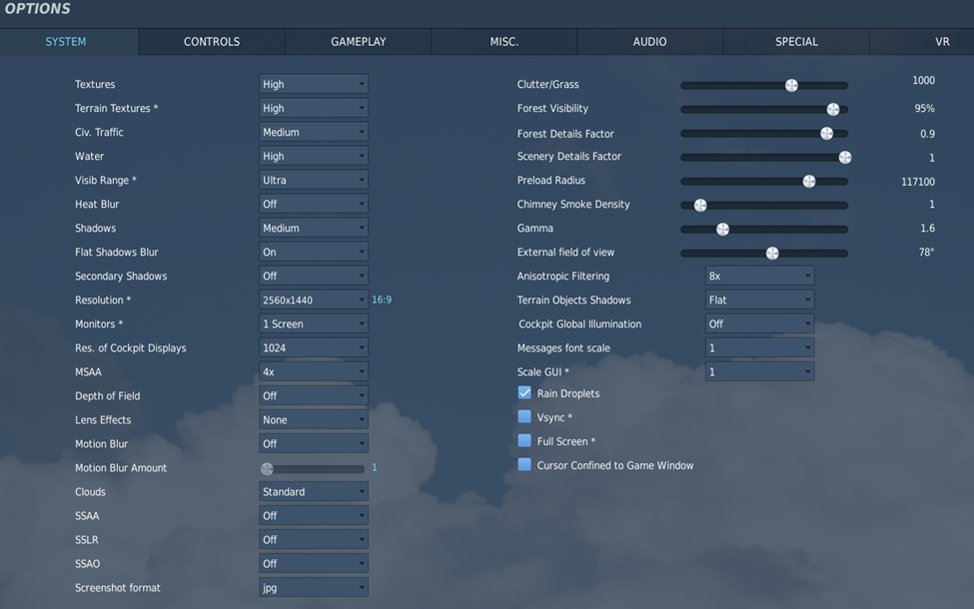Expand the Civ. Traffic dropdown
The width and height of the screenshot is (974, 609).
pyautogui.click(x=314, y=132)
